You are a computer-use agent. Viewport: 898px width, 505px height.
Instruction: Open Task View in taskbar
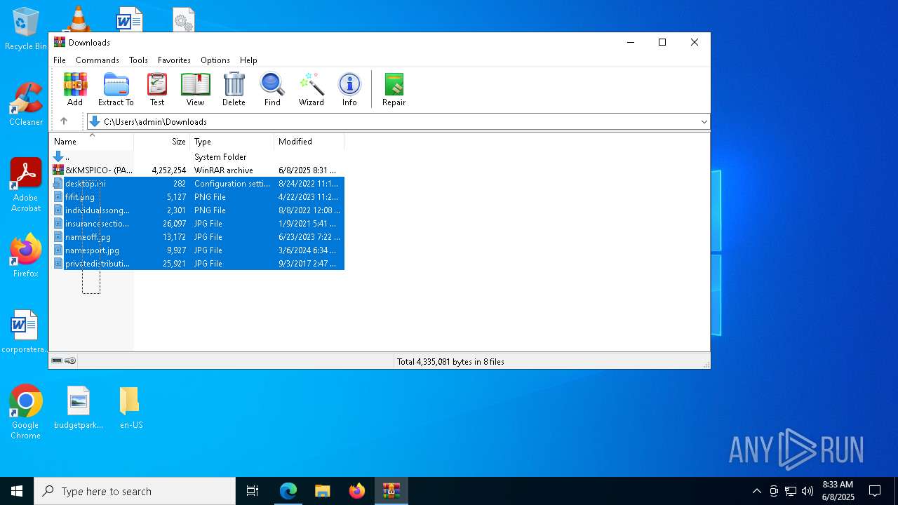pyautogui.click(x=253, y=491)
